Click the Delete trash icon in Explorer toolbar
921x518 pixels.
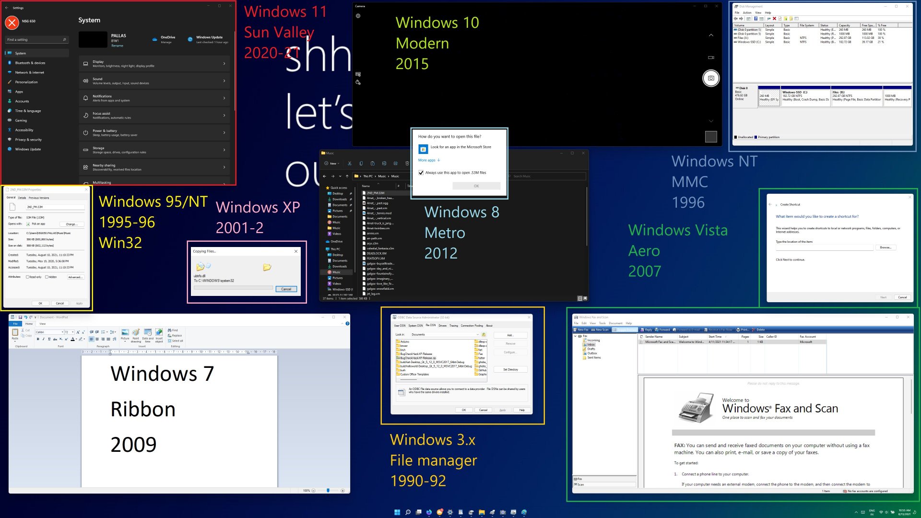pyautogui.click(x=407, y=164)
